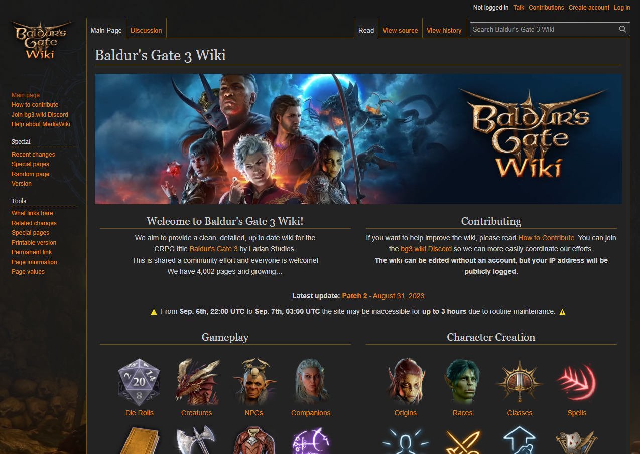Click the Baldur's Gate 3 Wiki banner image
This screenshot has width=640, height=454.
click(x=358, y=139)
